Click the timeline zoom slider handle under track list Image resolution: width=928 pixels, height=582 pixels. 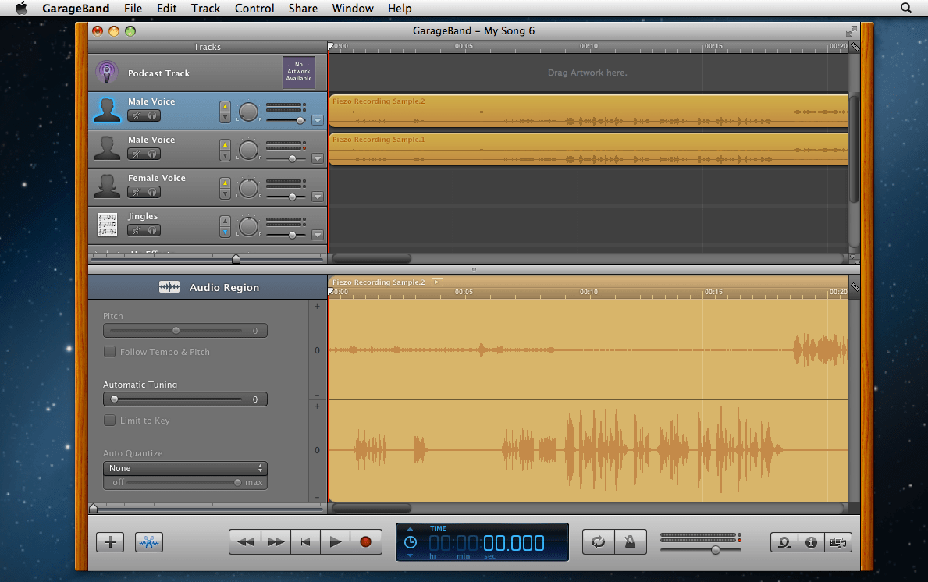(236, 258)
